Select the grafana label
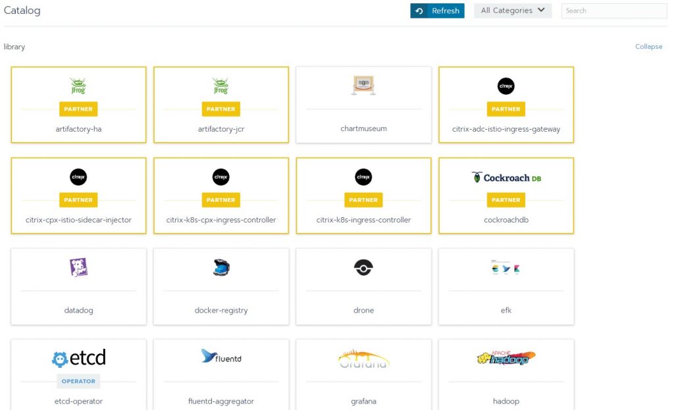The image size is (674, 410). click(x=363, y=401)
